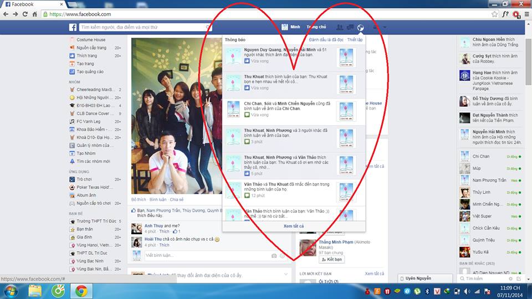This screenshot has height=299, width=532.
Task: Click the volume tray icon
Action: [468, 291]
